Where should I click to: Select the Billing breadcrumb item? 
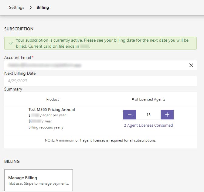(43, 7)
